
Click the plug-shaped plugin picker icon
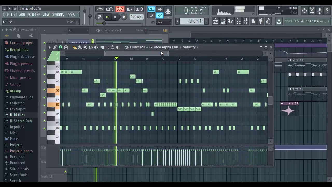(261, 21)
